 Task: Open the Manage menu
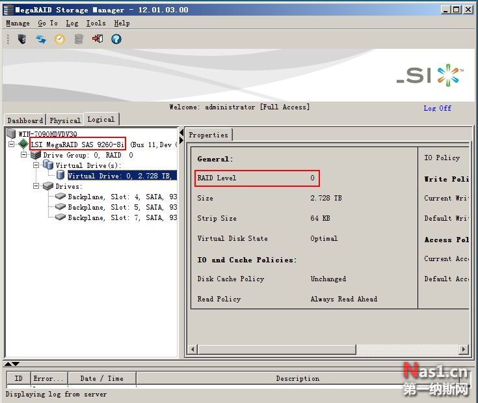click(18, 23)
